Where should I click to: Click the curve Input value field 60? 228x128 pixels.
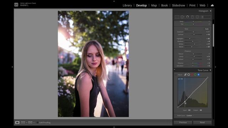pos(189,110)
